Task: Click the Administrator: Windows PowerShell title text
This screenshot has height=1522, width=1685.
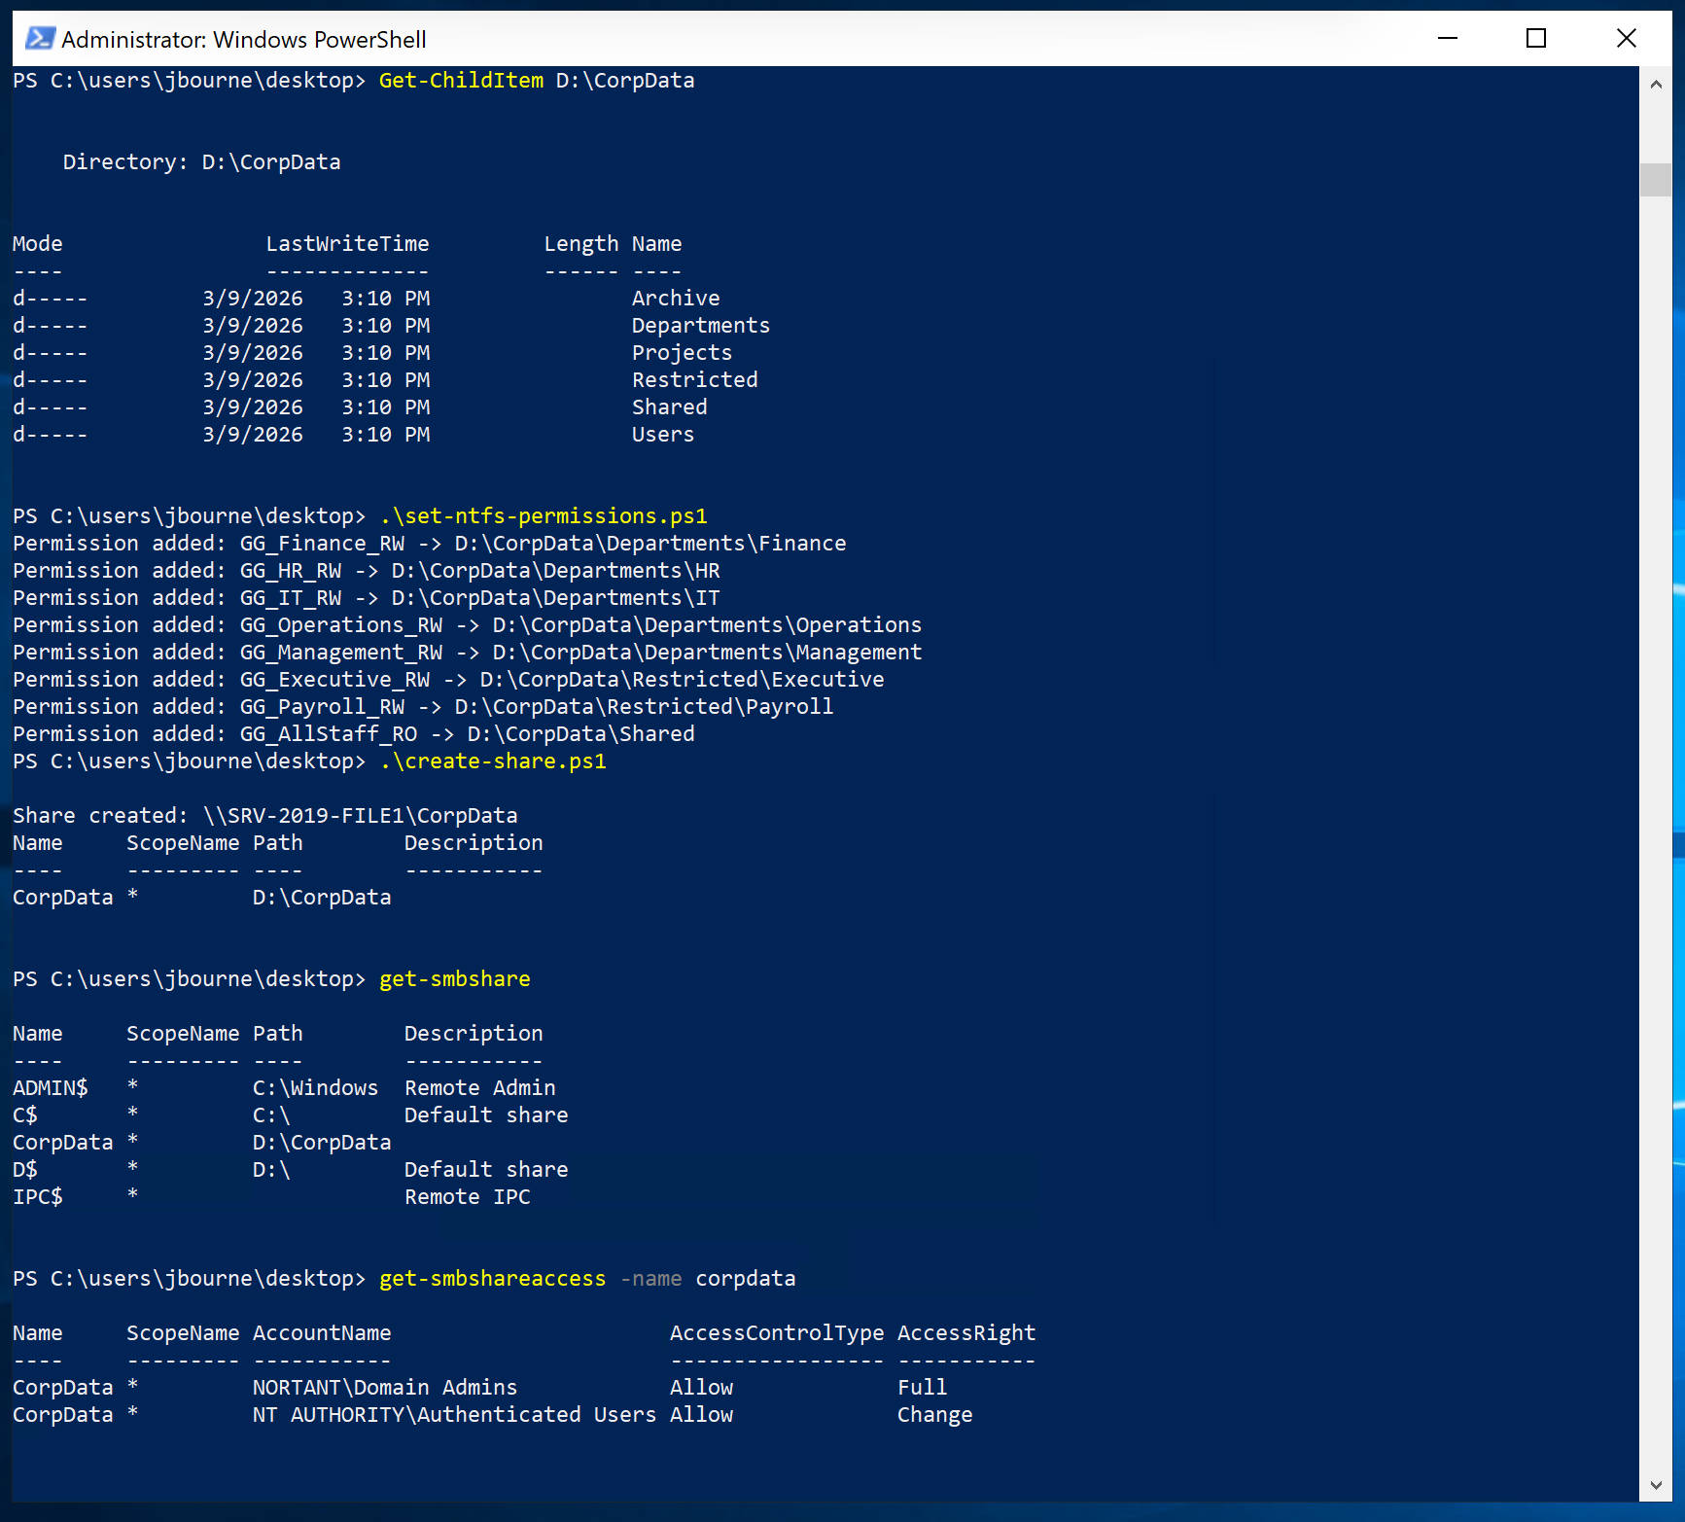Action: pos(243,40)
